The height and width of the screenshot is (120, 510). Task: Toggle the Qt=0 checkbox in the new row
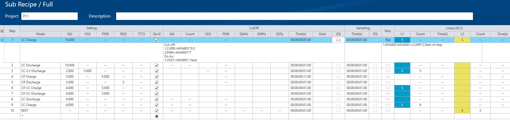coord(156,116)
